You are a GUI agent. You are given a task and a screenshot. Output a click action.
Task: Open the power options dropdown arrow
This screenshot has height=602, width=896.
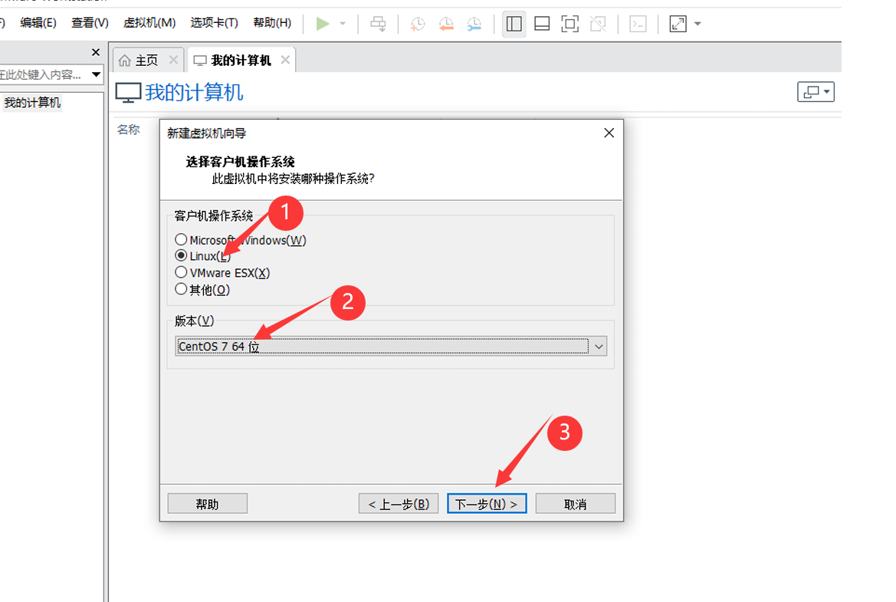[x=343, y=24]
